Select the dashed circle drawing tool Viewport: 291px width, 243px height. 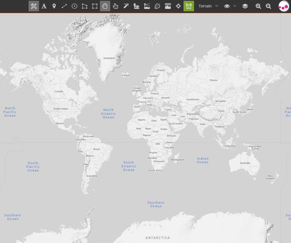74,6
